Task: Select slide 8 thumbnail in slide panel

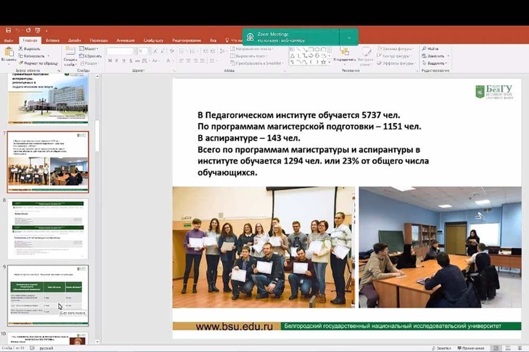Action: point(48,228)
